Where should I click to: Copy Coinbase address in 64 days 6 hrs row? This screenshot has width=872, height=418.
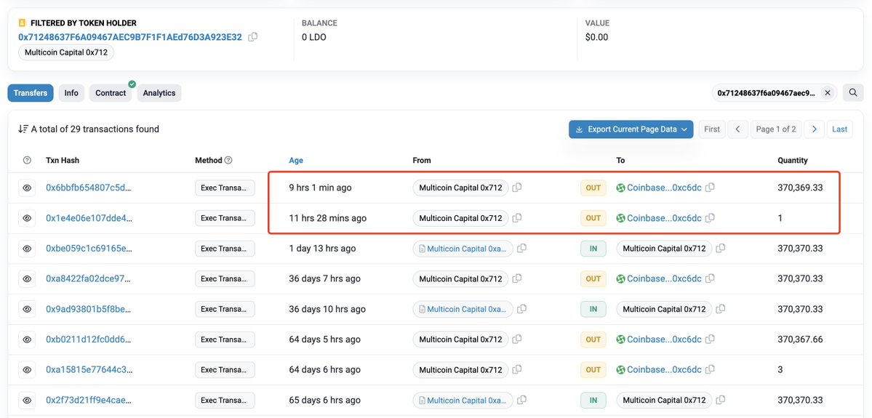710,369
